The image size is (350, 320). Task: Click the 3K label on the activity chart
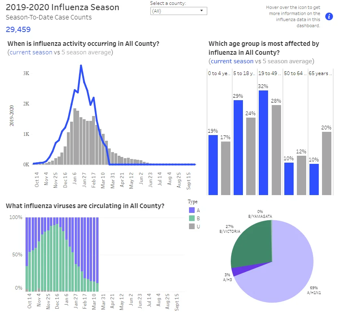pos(26,73)
